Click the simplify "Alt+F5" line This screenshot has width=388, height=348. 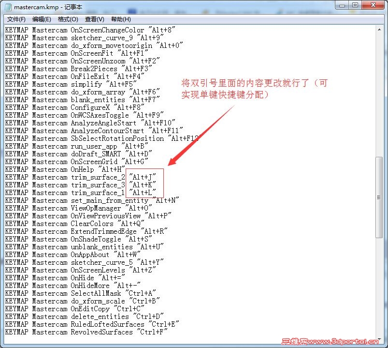point(71,84)
